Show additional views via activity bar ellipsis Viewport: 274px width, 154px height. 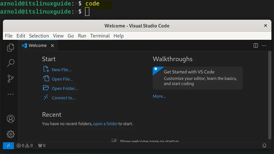click(x=10, y=94)
